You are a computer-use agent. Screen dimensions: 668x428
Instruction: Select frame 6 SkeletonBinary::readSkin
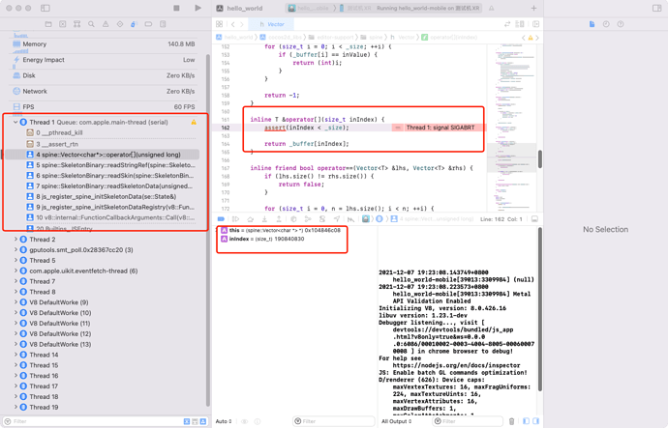click(x=112, y=176)
